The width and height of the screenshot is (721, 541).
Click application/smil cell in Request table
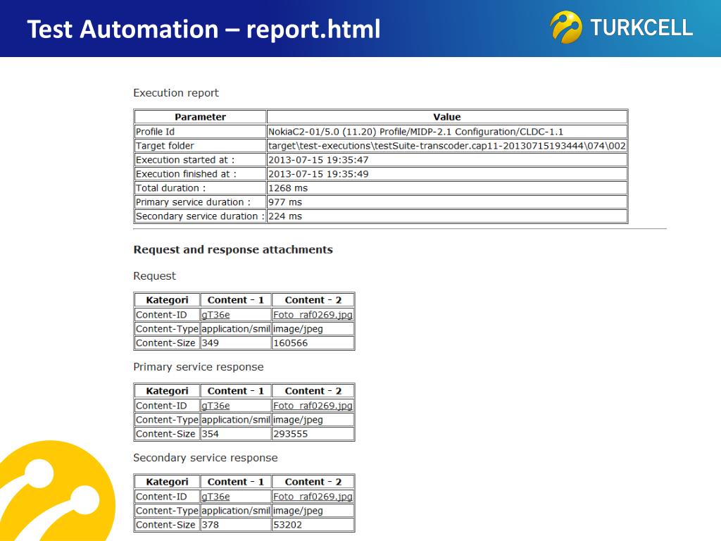point(236,329)
